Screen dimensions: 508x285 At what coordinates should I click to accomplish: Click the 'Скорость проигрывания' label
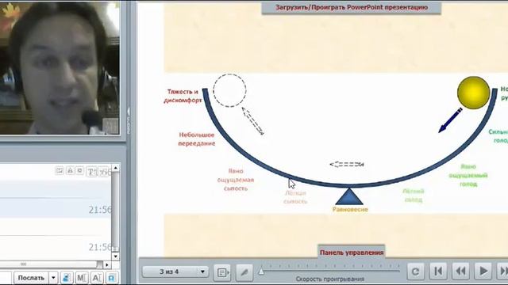(x=330, y=279)
